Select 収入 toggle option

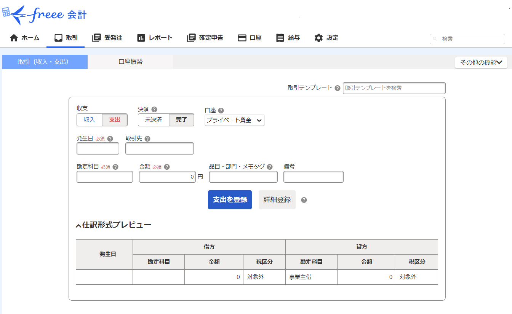[90, 120]
